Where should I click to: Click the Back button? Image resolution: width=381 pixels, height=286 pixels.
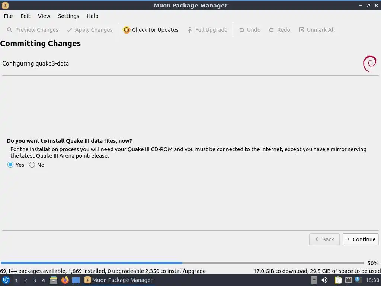(324, 239)
